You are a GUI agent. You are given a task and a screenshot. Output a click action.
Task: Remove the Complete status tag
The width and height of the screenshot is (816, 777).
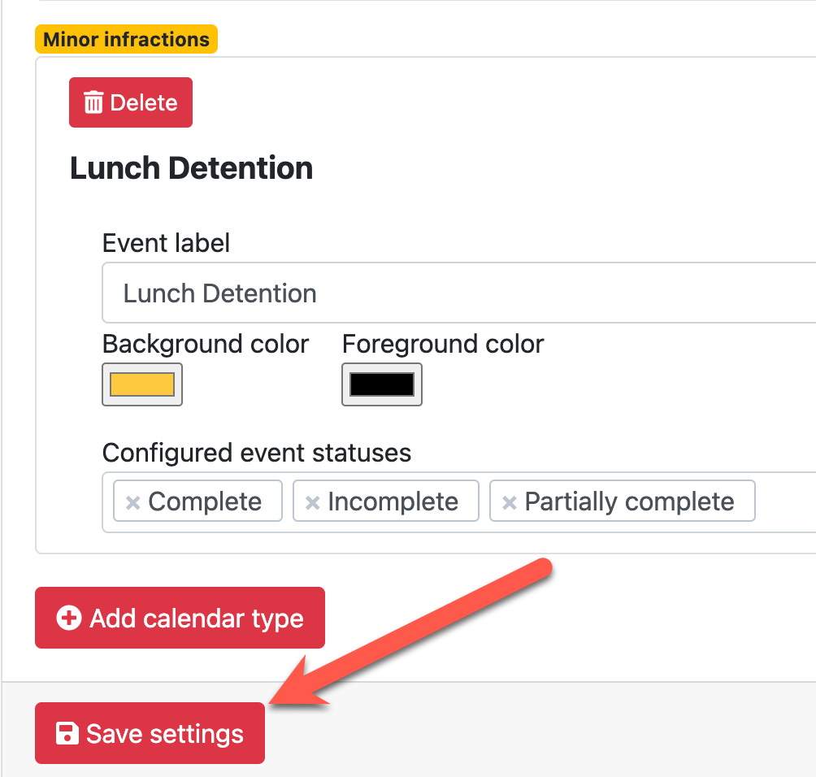point(133,502)
